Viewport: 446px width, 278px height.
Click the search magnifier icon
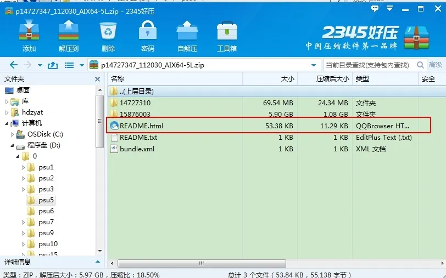[x=420, y=65]
